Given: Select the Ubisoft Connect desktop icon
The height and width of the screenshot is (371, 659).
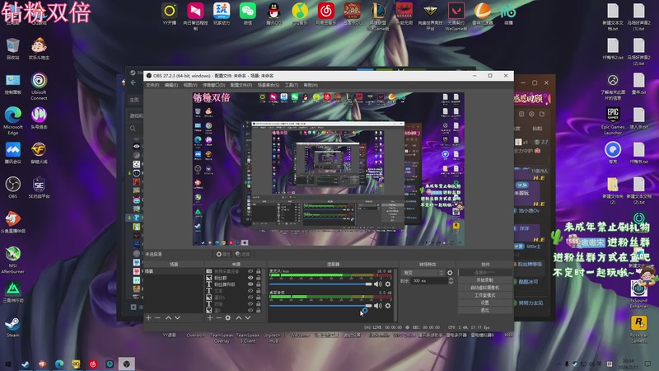Looking at the screenshot, I should click(x=39, y=87).
